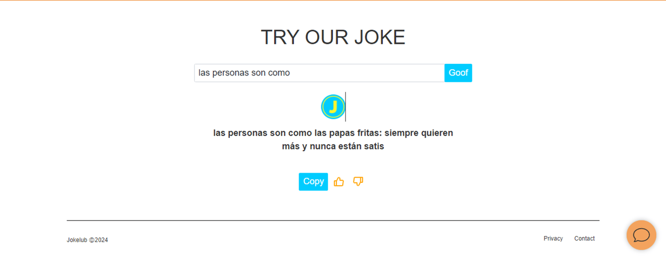666x256 pixels.
Task: Click the joke line mentioning 'papas fritas'
Action: point(333,133)
